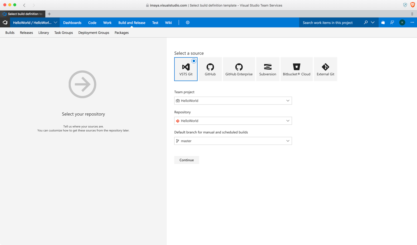This screenshot has width=417, height=245.
Task: Open the feedback chat icon
Action: (392, 22)
